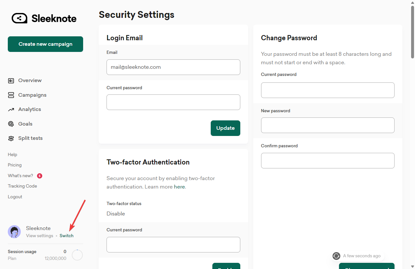Open the Split tests signpost icon
Image resolution: width=415 pixels, height=269 pixels.
[x=11, y=138]
